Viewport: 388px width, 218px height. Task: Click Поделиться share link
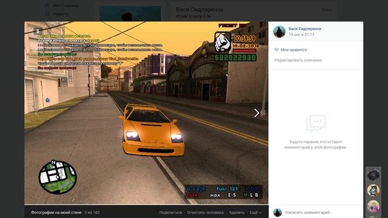(170, 213)
